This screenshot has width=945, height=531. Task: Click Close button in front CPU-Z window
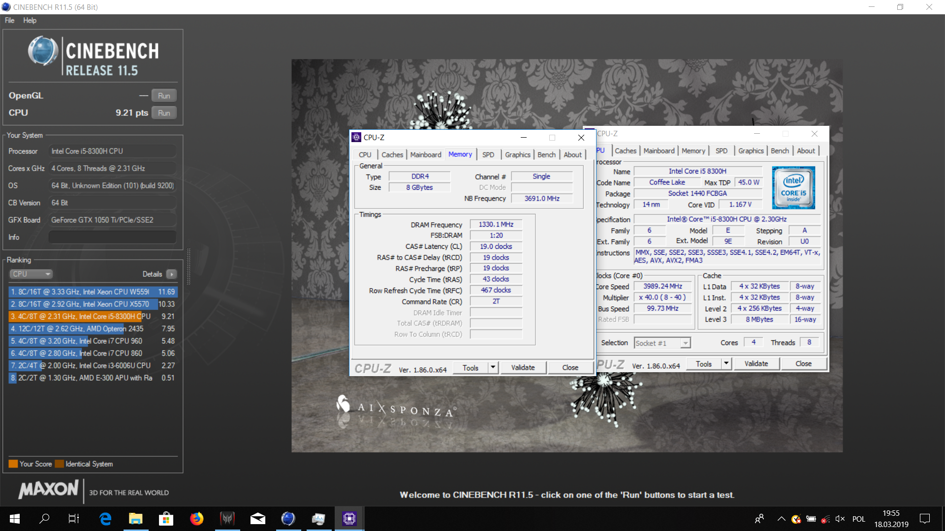(x=570, y=367)
